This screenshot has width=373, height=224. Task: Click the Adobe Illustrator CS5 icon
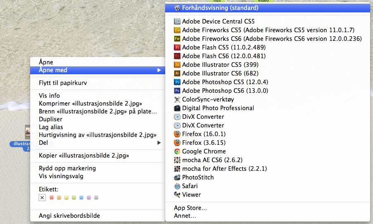pyautogui.click(x=177, y=65)
